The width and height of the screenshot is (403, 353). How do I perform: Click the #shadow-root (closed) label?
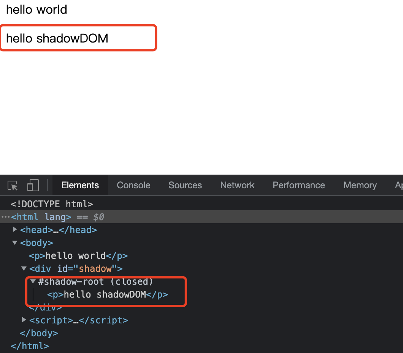pos(95,281)
